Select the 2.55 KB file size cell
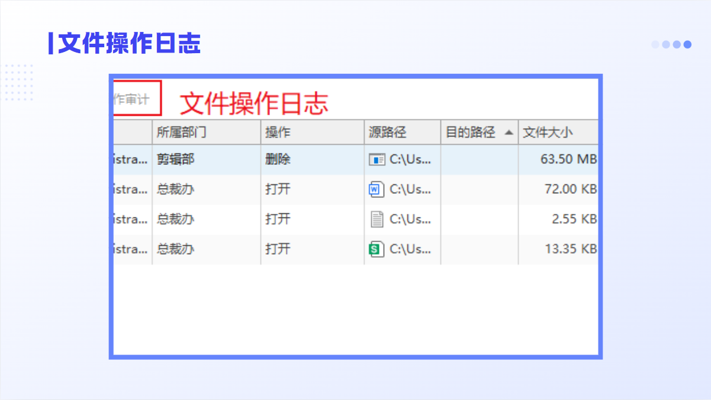Screen dimensions: 711x400 573,220
